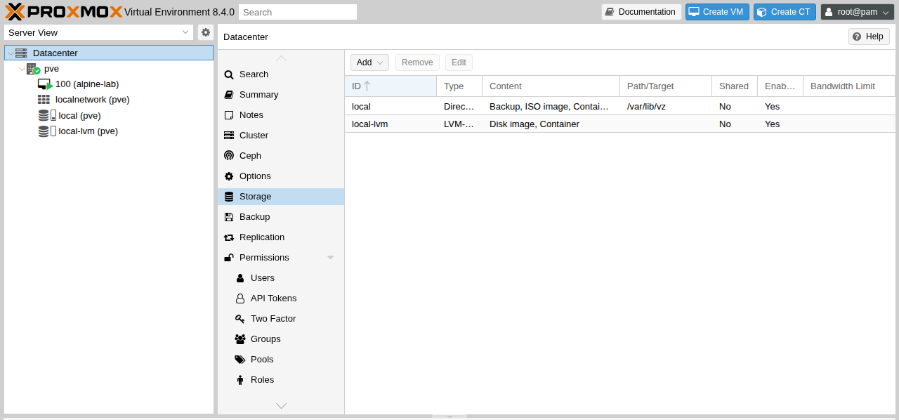Viewport: 899px width, 420px height.
Task: Click the book icon beside Summary
Action: (x=228, y=95)
